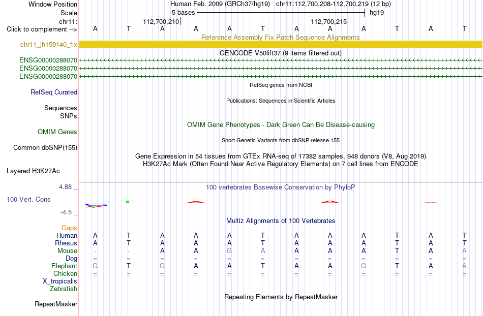
Task: Select the X_tropicalis species row label
Action: [x=60, y=281]
